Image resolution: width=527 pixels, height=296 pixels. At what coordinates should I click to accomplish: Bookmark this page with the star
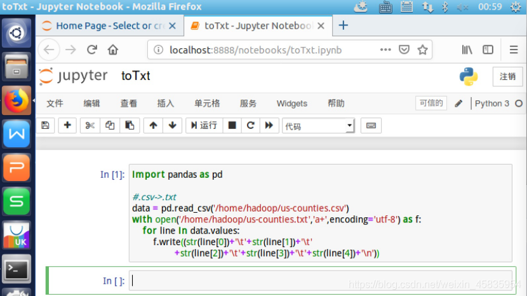coord(422,50)
